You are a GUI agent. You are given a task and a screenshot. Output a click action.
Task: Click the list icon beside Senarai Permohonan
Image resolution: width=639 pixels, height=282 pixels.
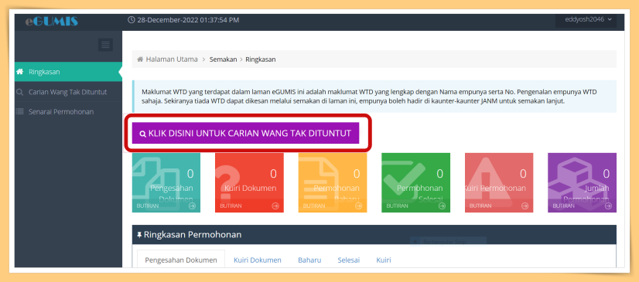click(19, 111)
